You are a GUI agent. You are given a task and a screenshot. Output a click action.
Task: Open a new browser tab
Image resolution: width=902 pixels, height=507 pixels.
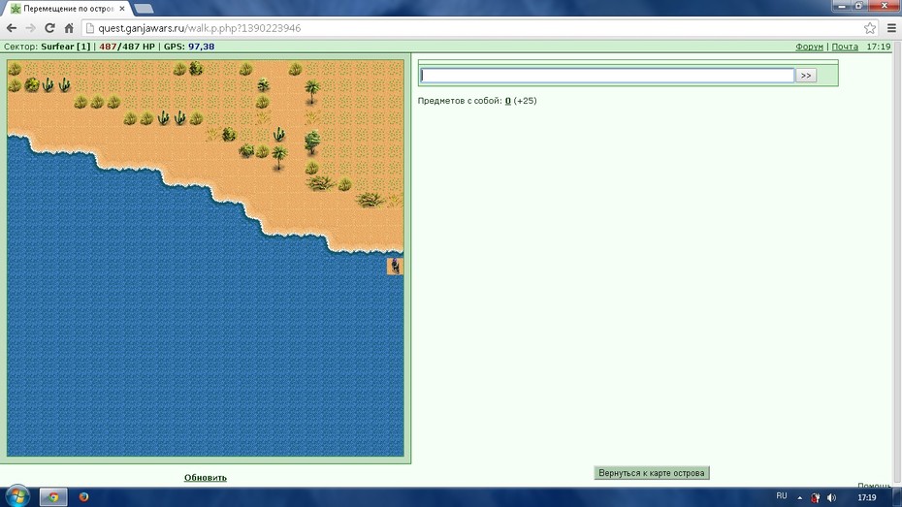(x=144, y=9)
